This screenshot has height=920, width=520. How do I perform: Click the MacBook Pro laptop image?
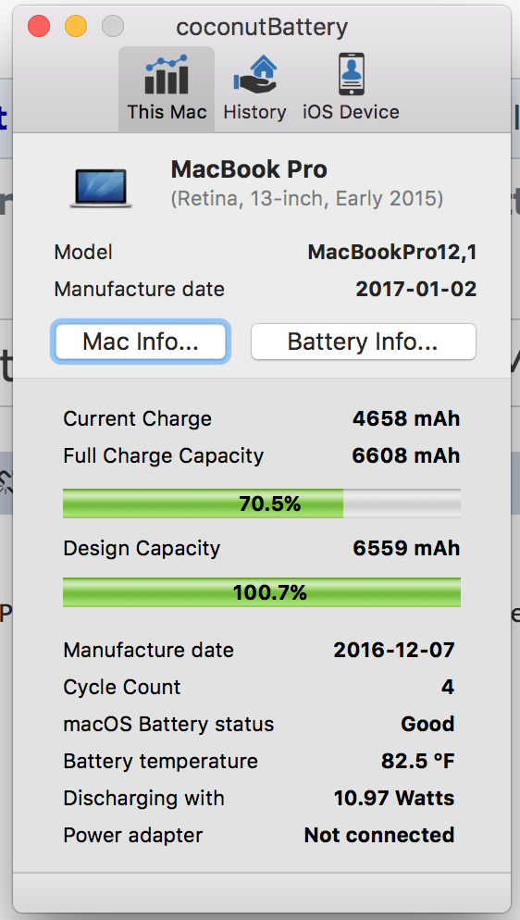coord(101,188)
